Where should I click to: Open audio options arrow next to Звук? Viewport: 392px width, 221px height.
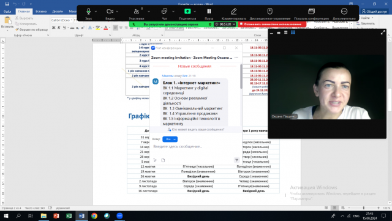pos(96,12)
